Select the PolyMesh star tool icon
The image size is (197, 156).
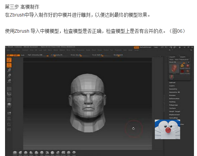click(x=188, y=71)
